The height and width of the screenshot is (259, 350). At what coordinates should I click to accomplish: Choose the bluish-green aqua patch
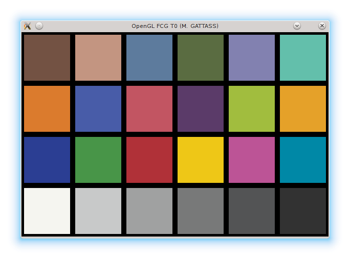[x=303, y=58]
